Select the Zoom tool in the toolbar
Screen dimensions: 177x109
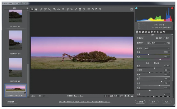32,9
